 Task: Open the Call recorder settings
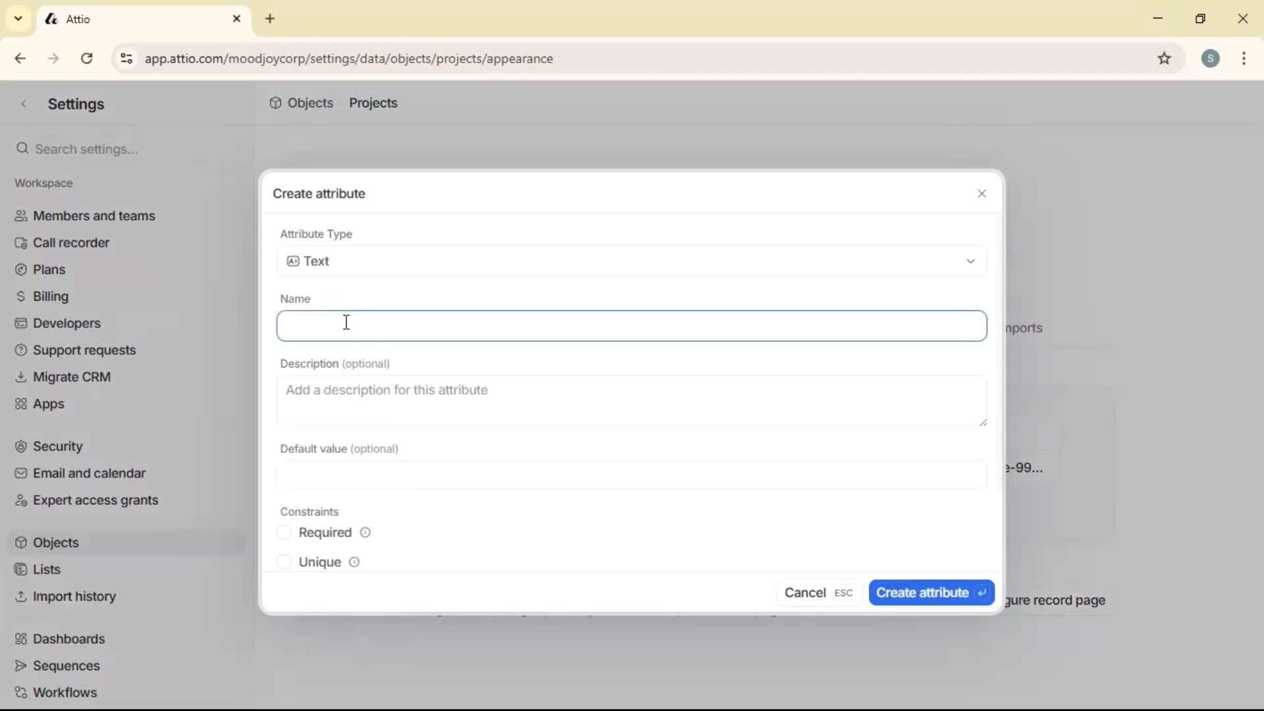(70, 242)
